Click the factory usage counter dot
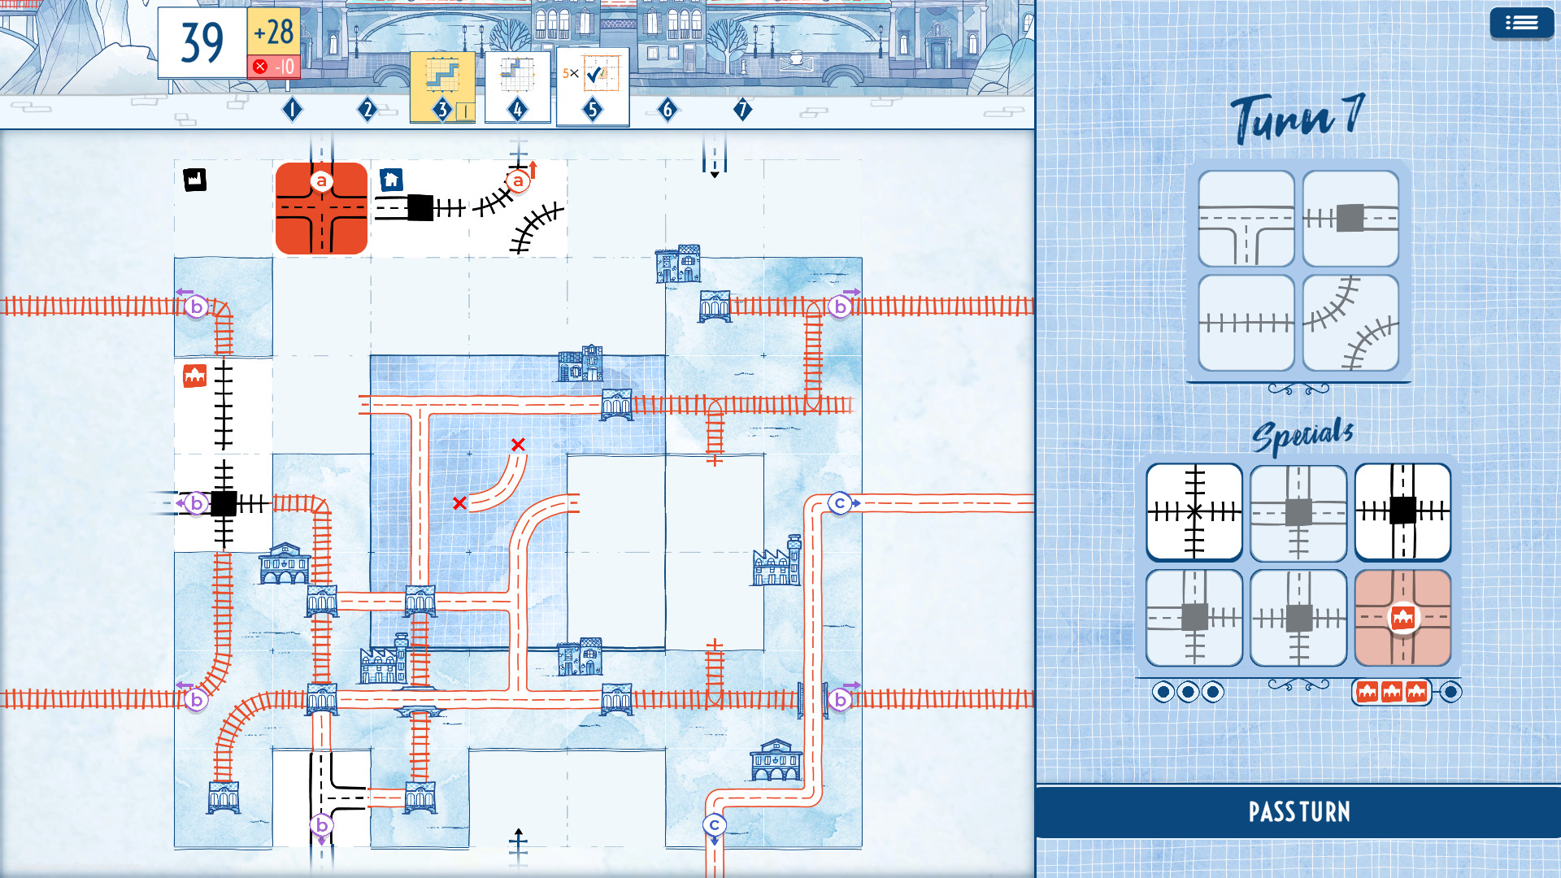Screen dimensions: 1561x878 tap(1451, 692)
